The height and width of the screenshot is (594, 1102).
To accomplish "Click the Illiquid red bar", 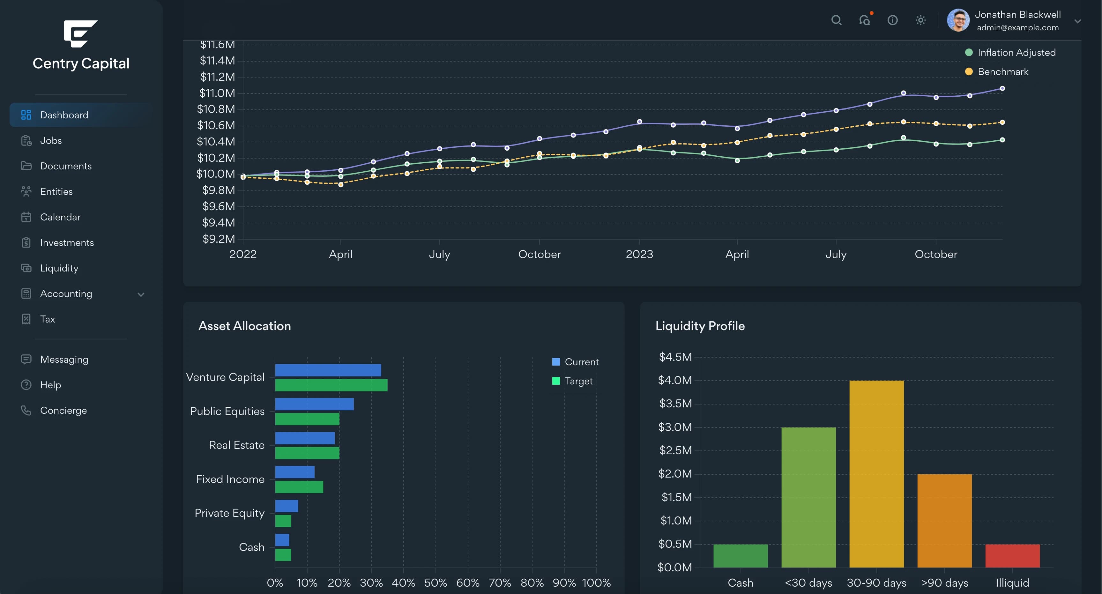I will [x=1012, y=556].
